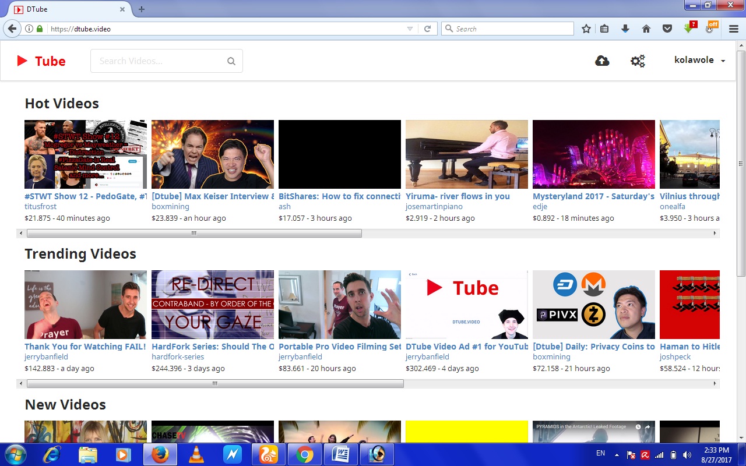Go to Firefox home page icon

point(646,29)
